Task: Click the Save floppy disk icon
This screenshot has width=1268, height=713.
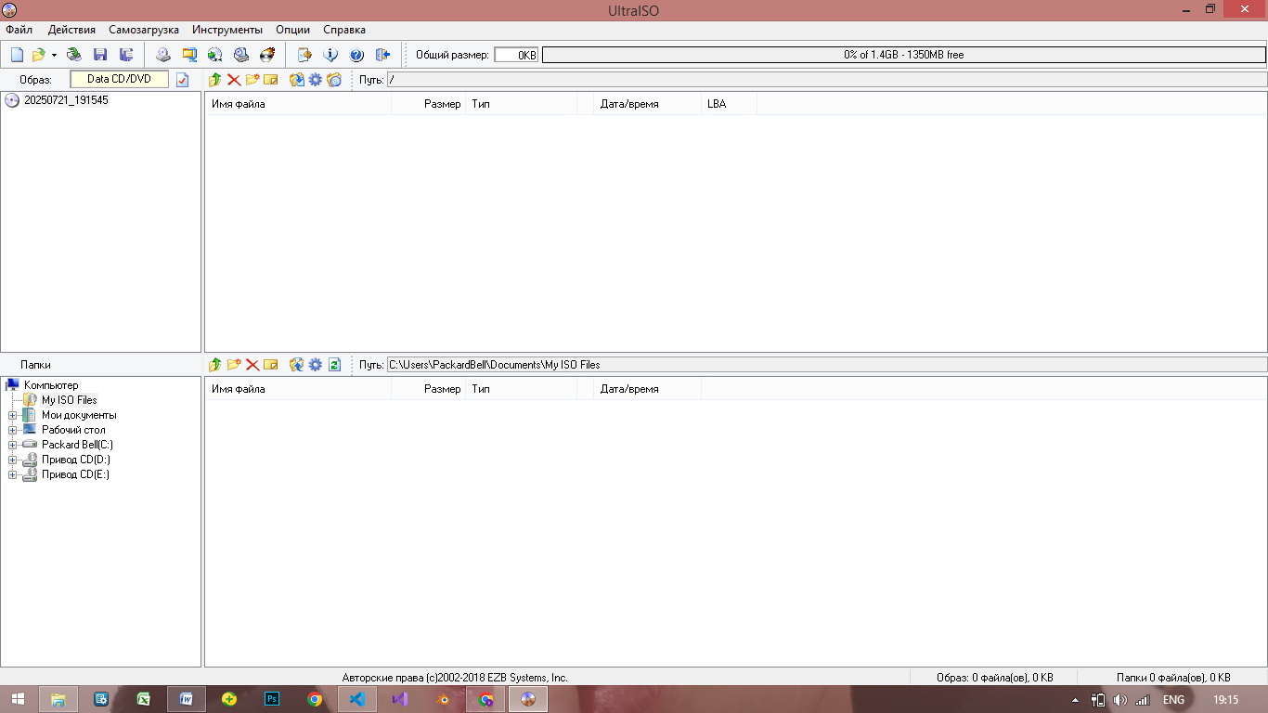Action: pyautogui.click(x=100, y=55)
